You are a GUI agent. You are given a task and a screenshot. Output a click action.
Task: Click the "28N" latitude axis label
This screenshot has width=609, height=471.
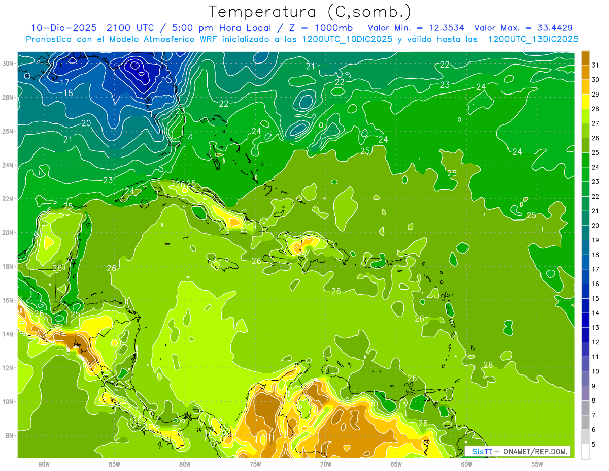tap(8, 97)
